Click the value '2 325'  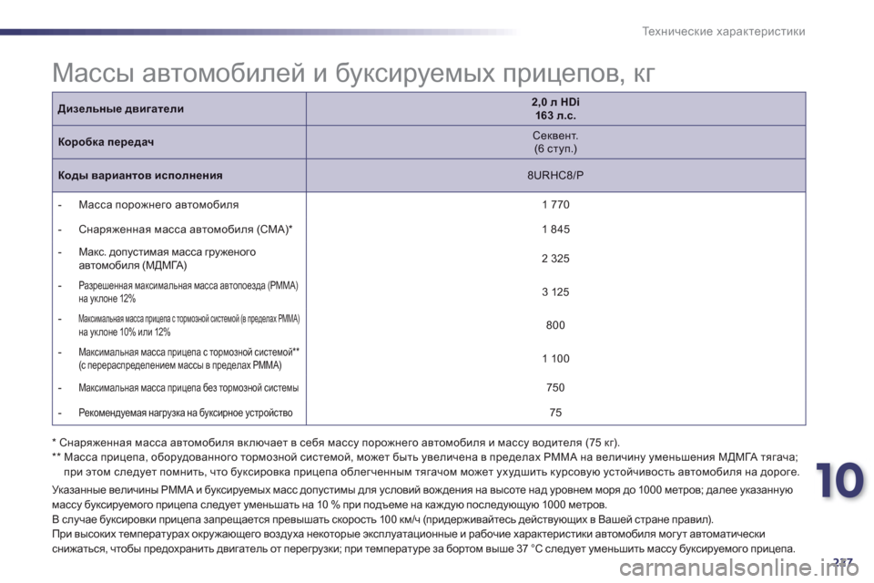point(555,259)
